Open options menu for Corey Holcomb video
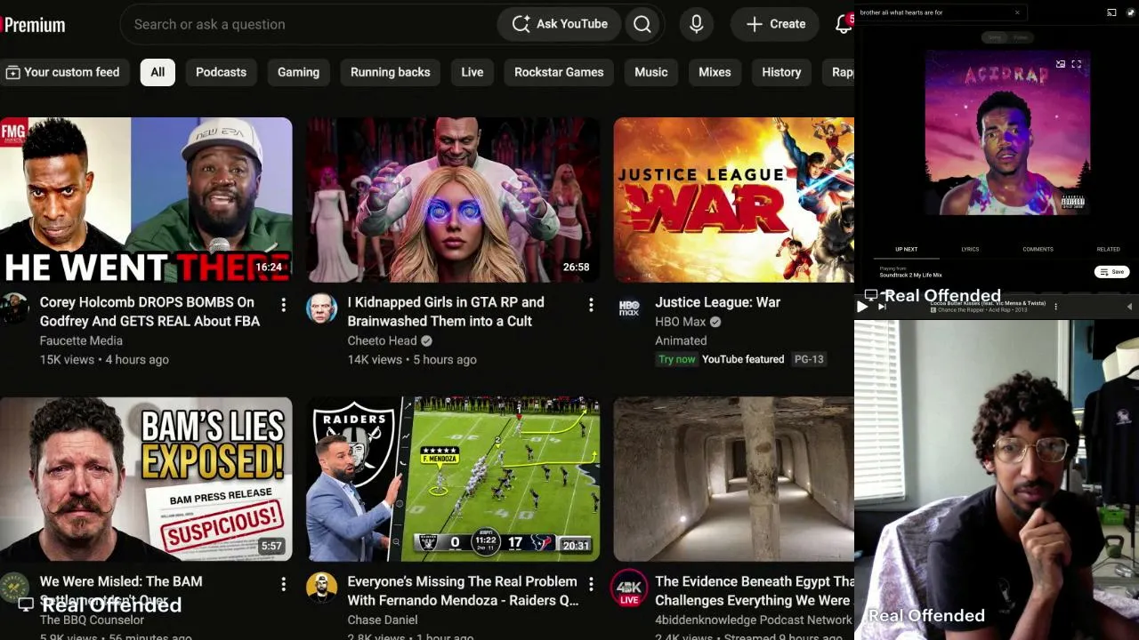This screenshot has height=640, width=1139. pos(283,305)
